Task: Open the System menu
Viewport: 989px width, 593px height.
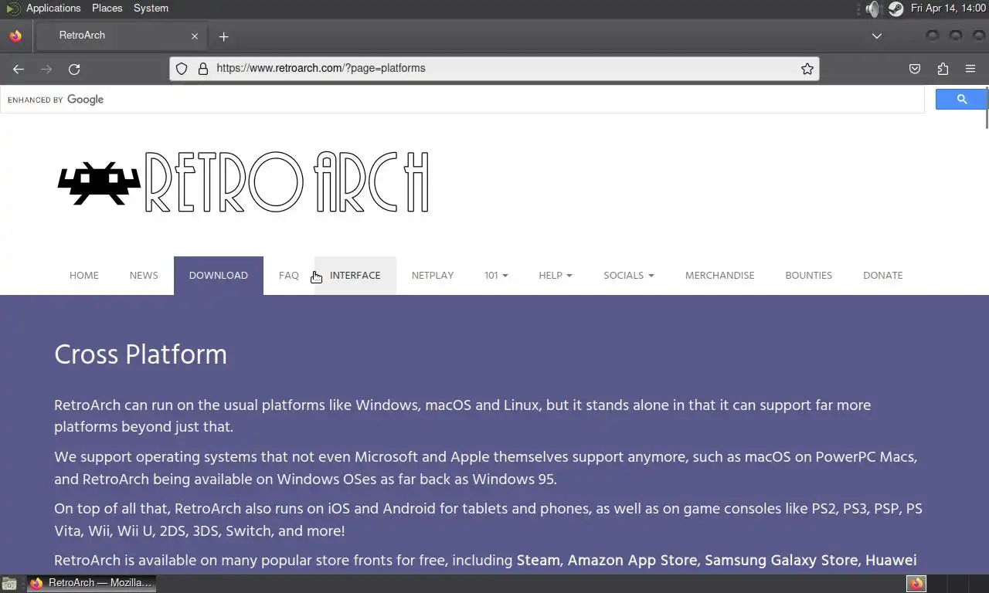Action: 151,8
